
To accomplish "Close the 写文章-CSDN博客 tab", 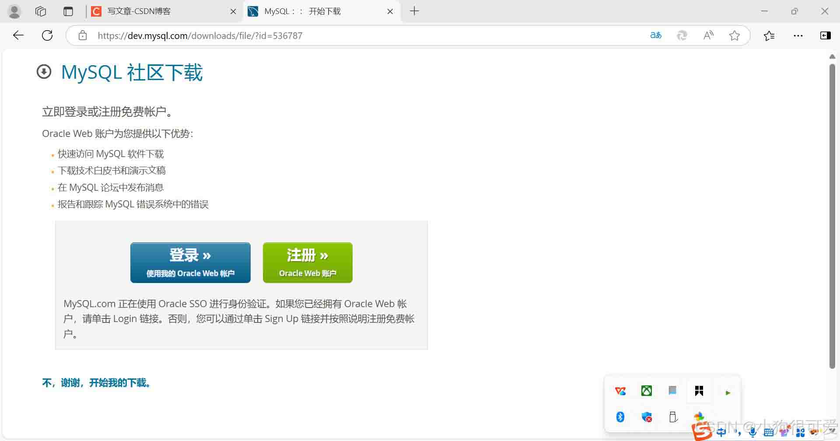I will pyautogui.click(x=233, y=11).
